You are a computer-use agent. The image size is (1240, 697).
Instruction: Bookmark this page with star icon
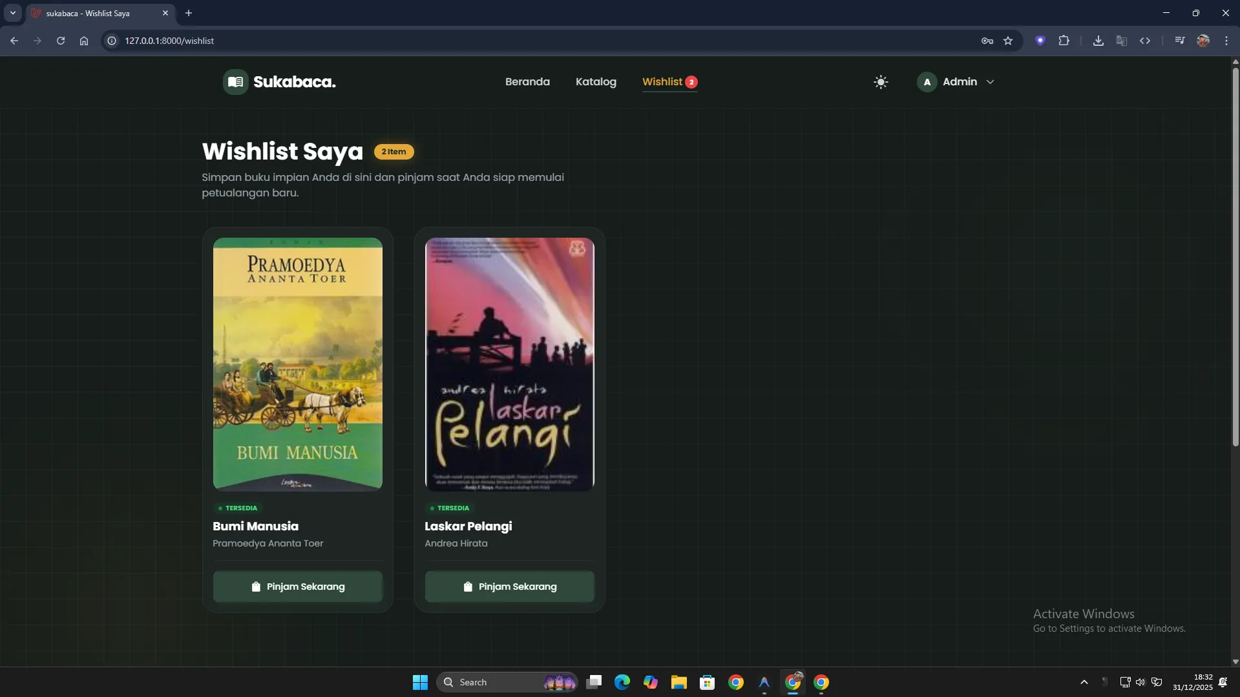click(x=1007, y=41)
